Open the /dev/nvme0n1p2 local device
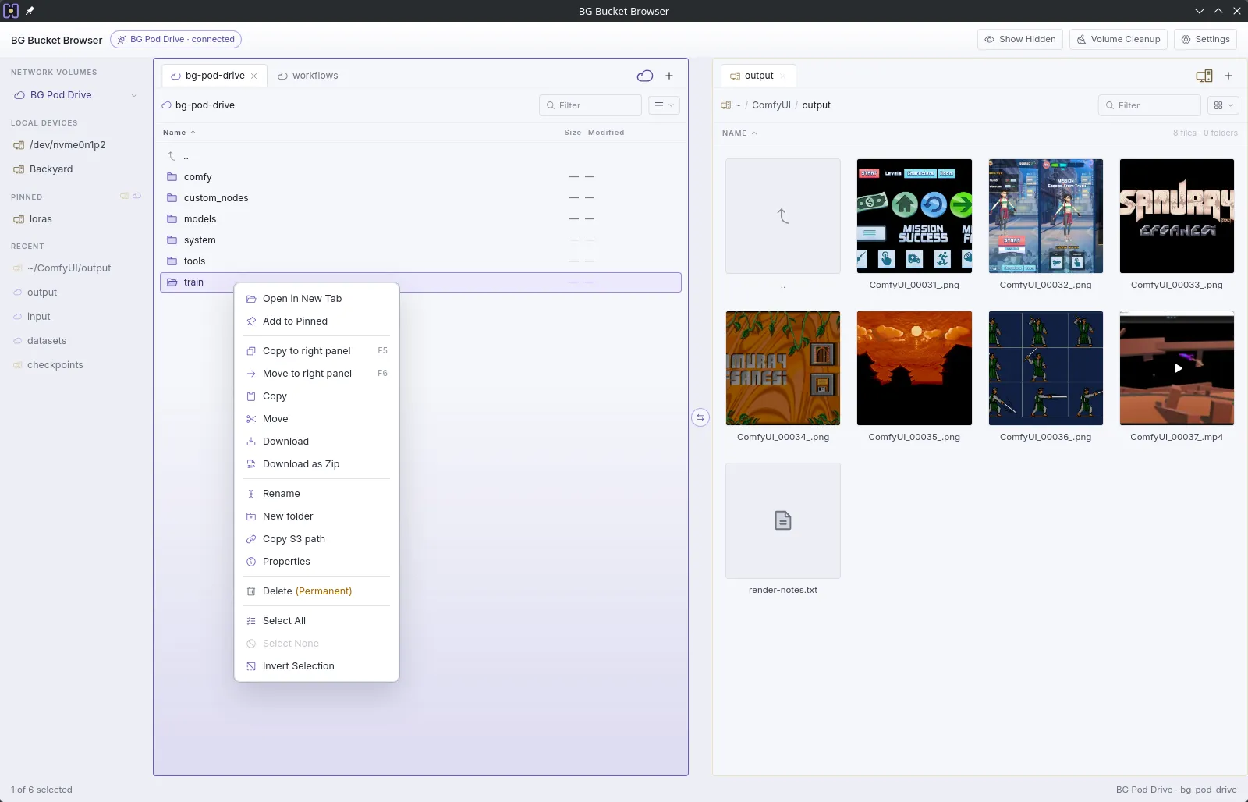The height and width of the screenshot is (802, 1248). click(x=67, y=145)
